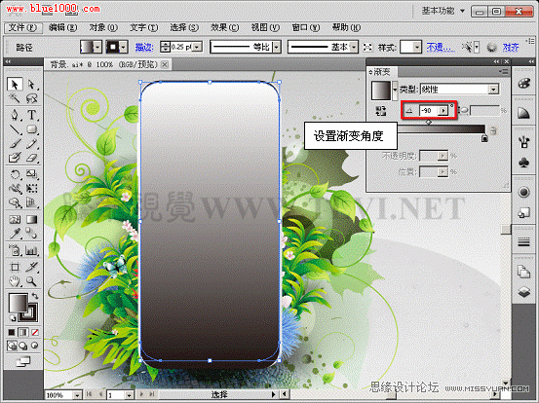This screenshot has width=539, height=403.
Task: Reset default fill and stroke
Action: 13,317
